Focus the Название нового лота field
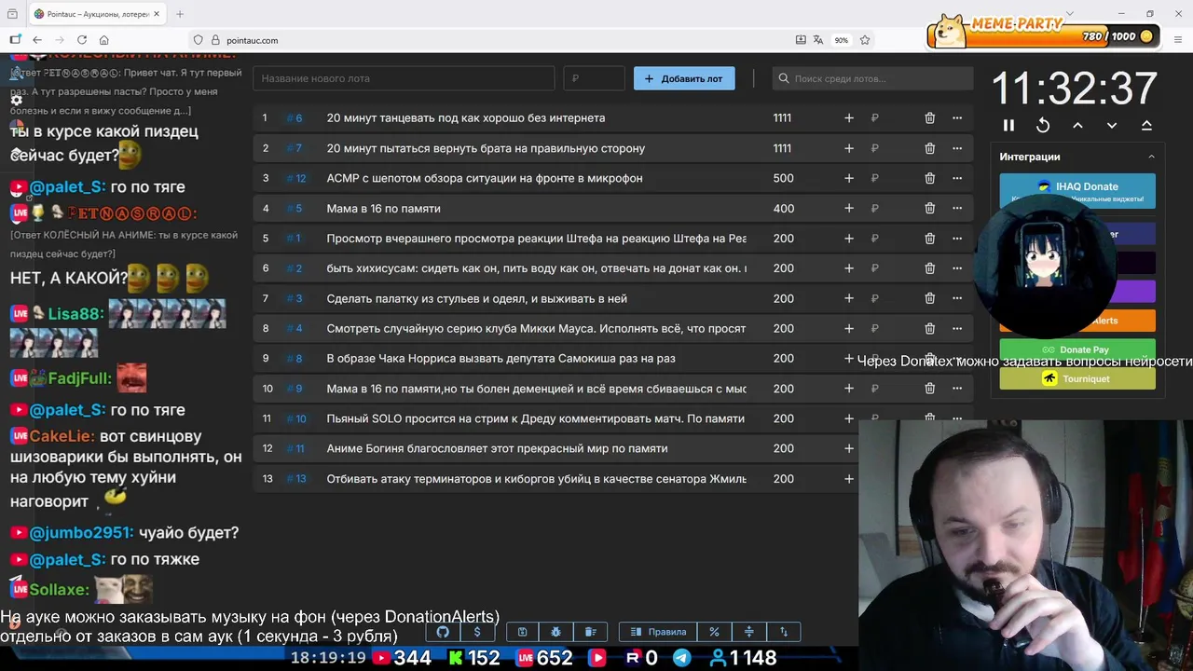 (x=405, y=78)
